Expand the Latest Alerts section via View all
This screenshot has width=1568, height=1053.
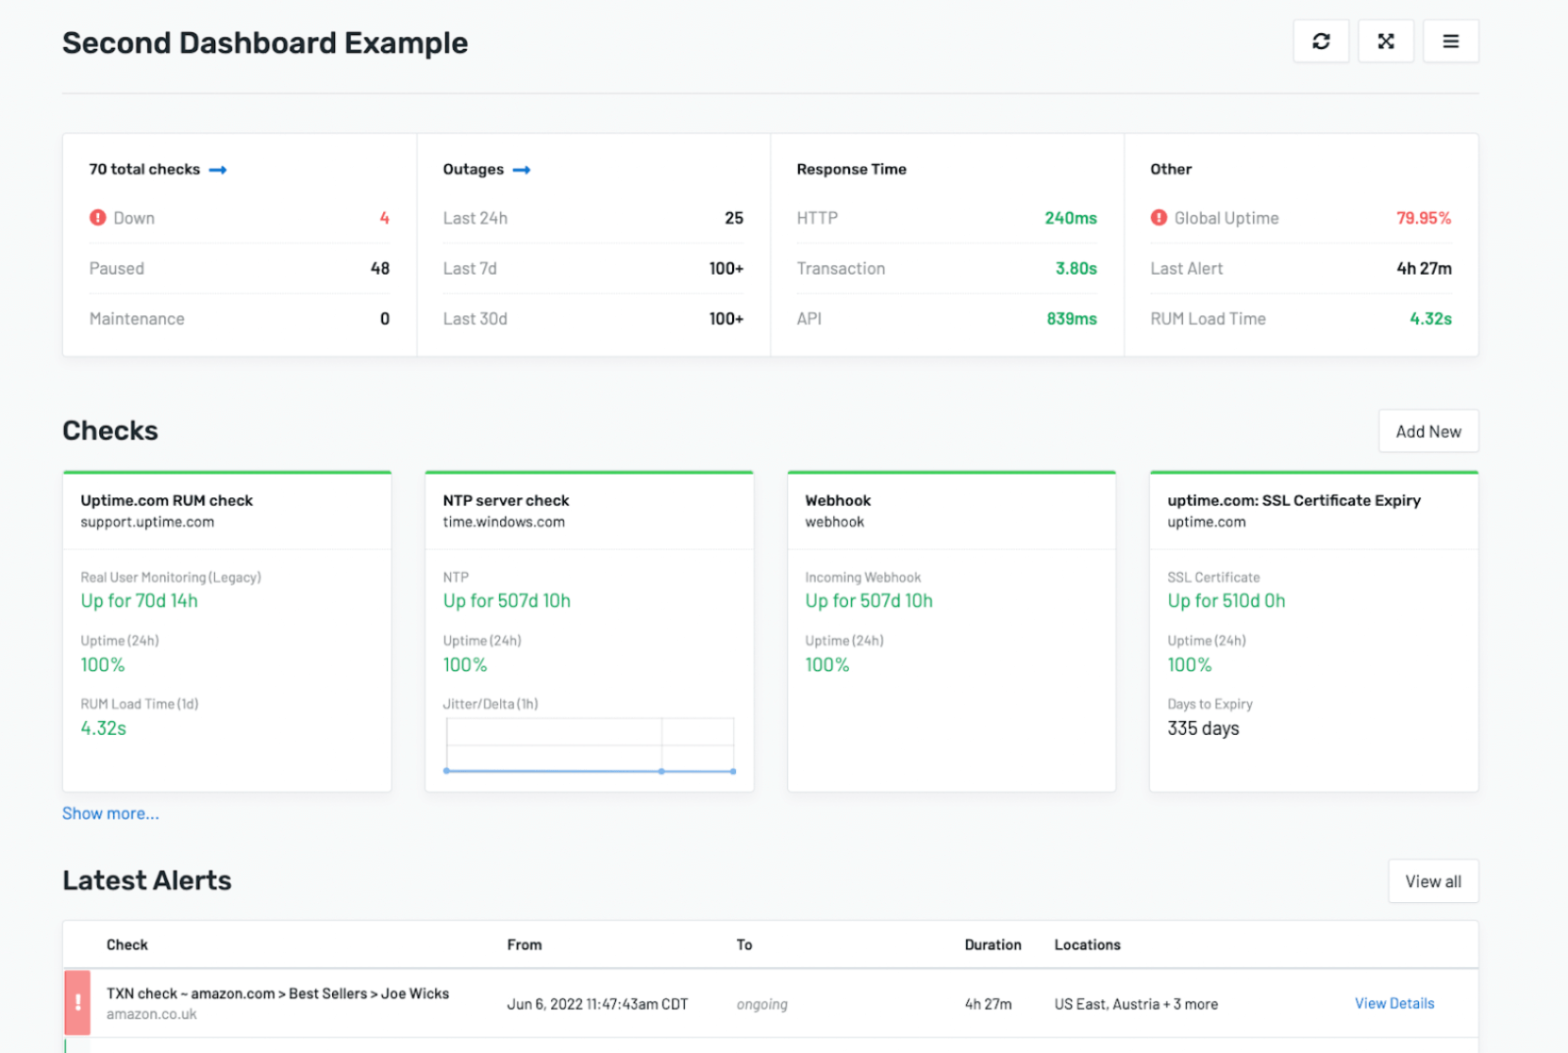(1433, 880)
